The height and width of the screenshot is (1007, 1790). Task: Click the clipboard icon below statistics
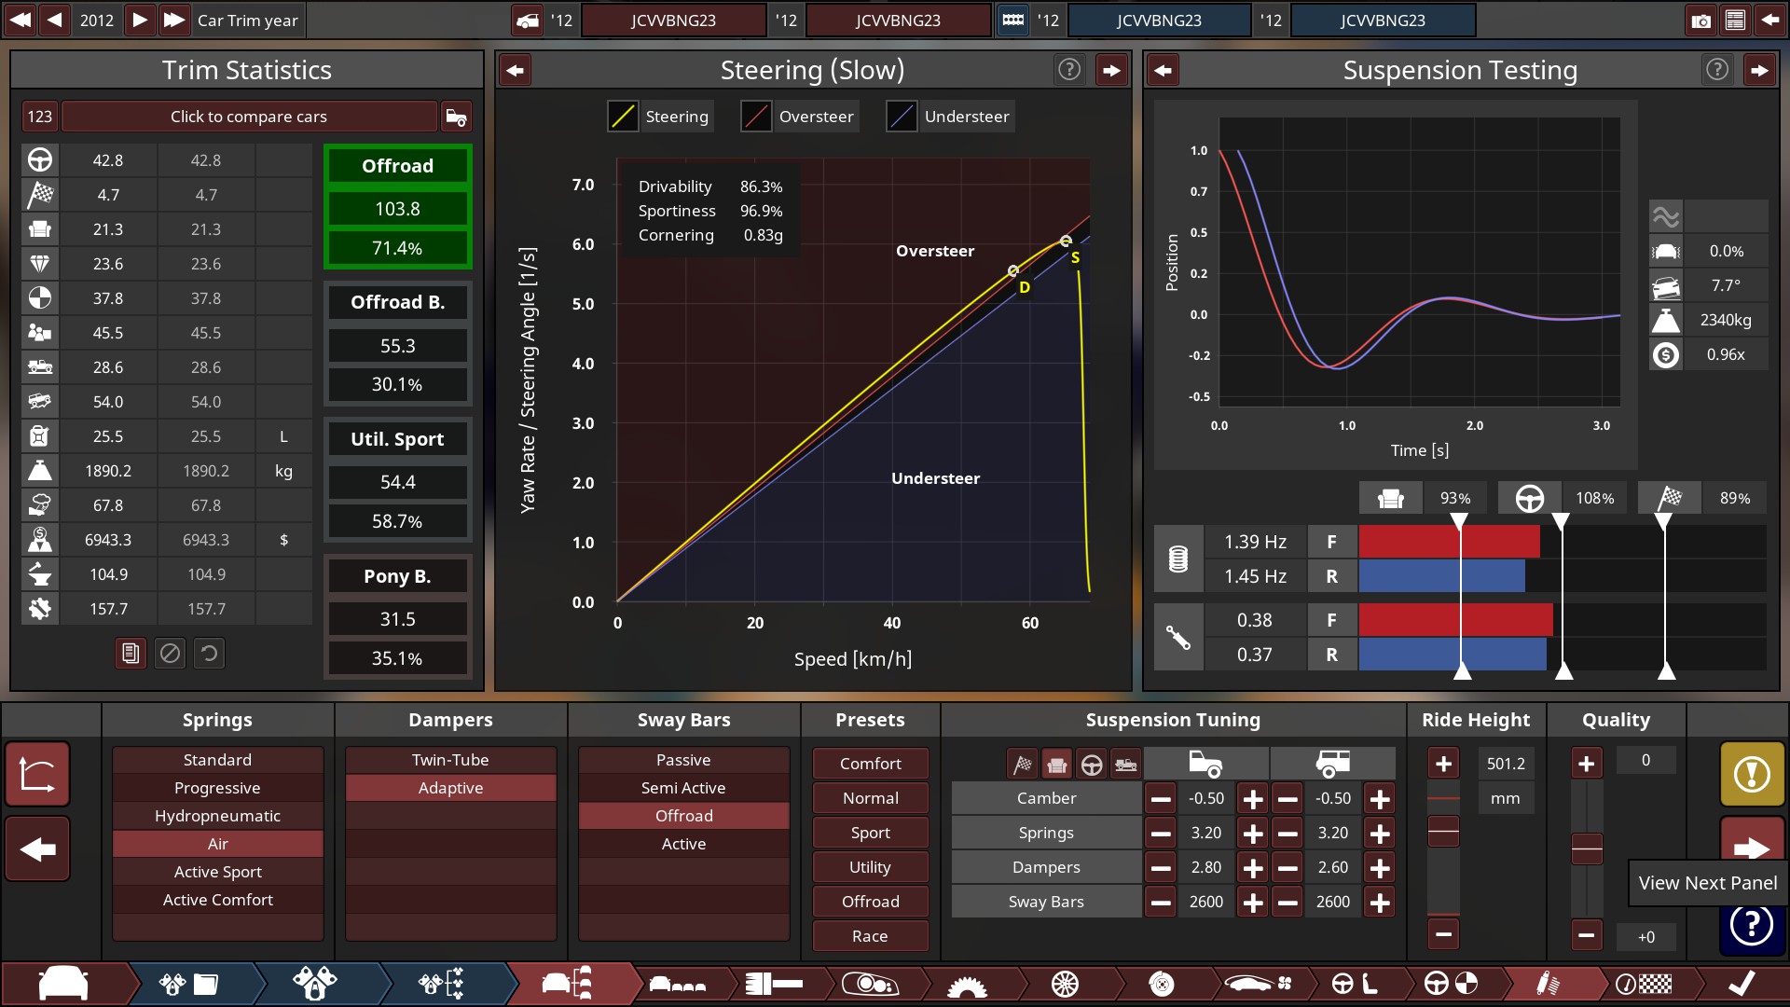pyautogui.click(x=131, y=654)
